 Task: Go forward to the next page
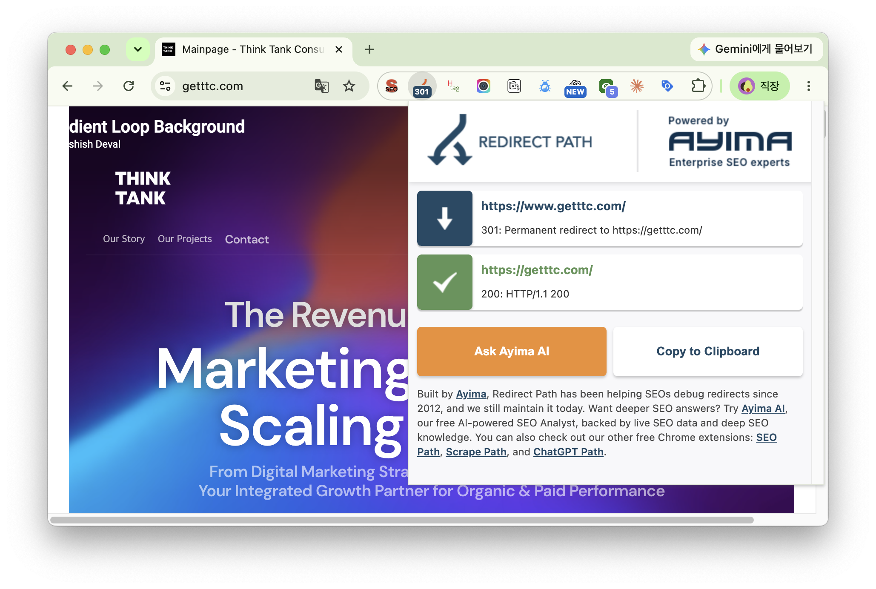[98, 86]
